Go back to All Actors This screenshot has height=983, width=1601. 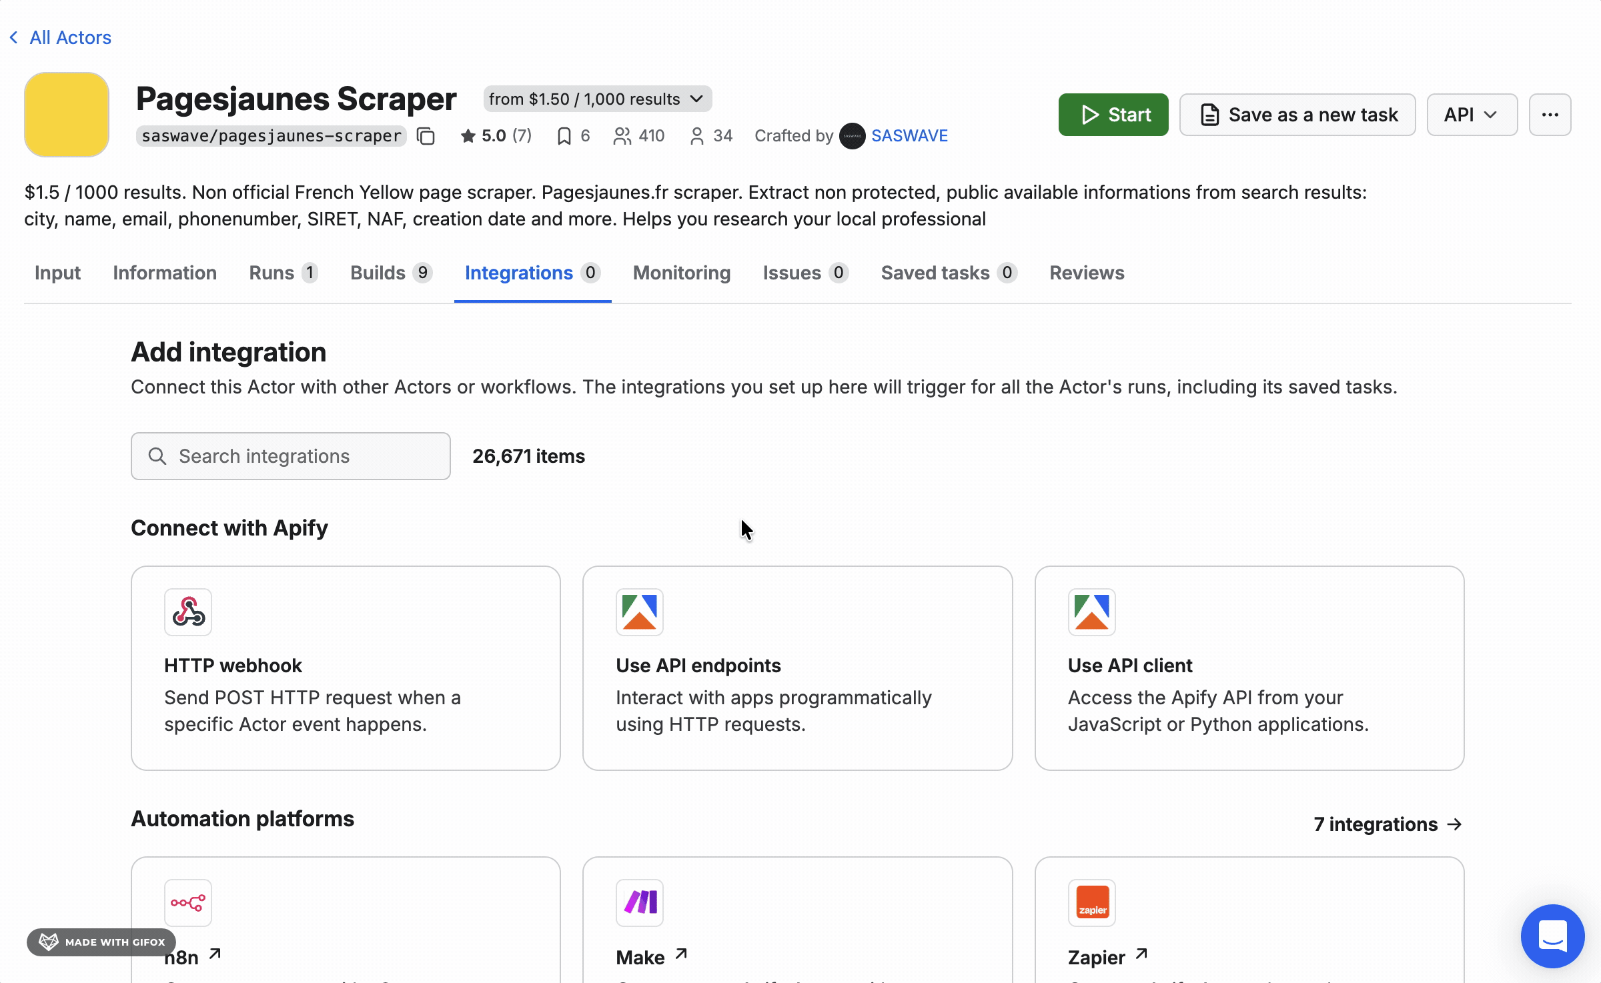click(x=61, y=37)
